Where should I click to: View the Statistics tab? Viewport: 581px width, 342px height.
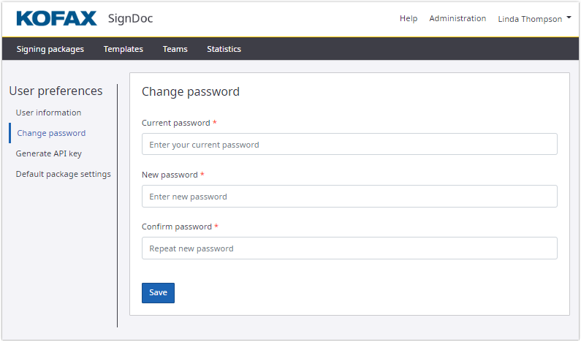[x=224, y=49]
